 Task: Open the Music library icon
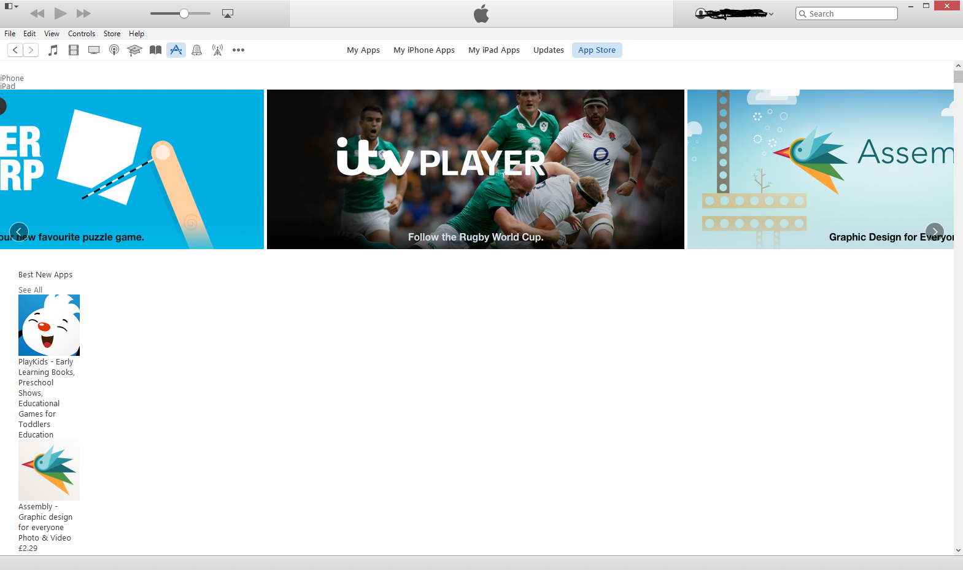pos(53,50)
